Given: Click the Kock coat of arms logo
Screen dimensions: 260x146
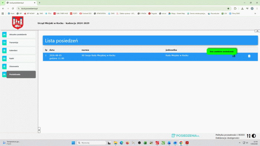Looking at the screenshot, I should click(17, 23).
